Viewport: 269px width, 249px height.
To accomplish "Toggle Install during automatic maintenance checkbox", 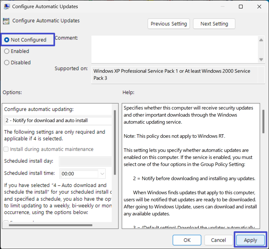I will [7, 149].
